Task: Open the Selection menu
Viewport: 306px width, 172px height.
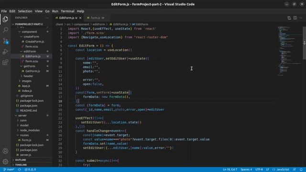Action: click(25, 11)
